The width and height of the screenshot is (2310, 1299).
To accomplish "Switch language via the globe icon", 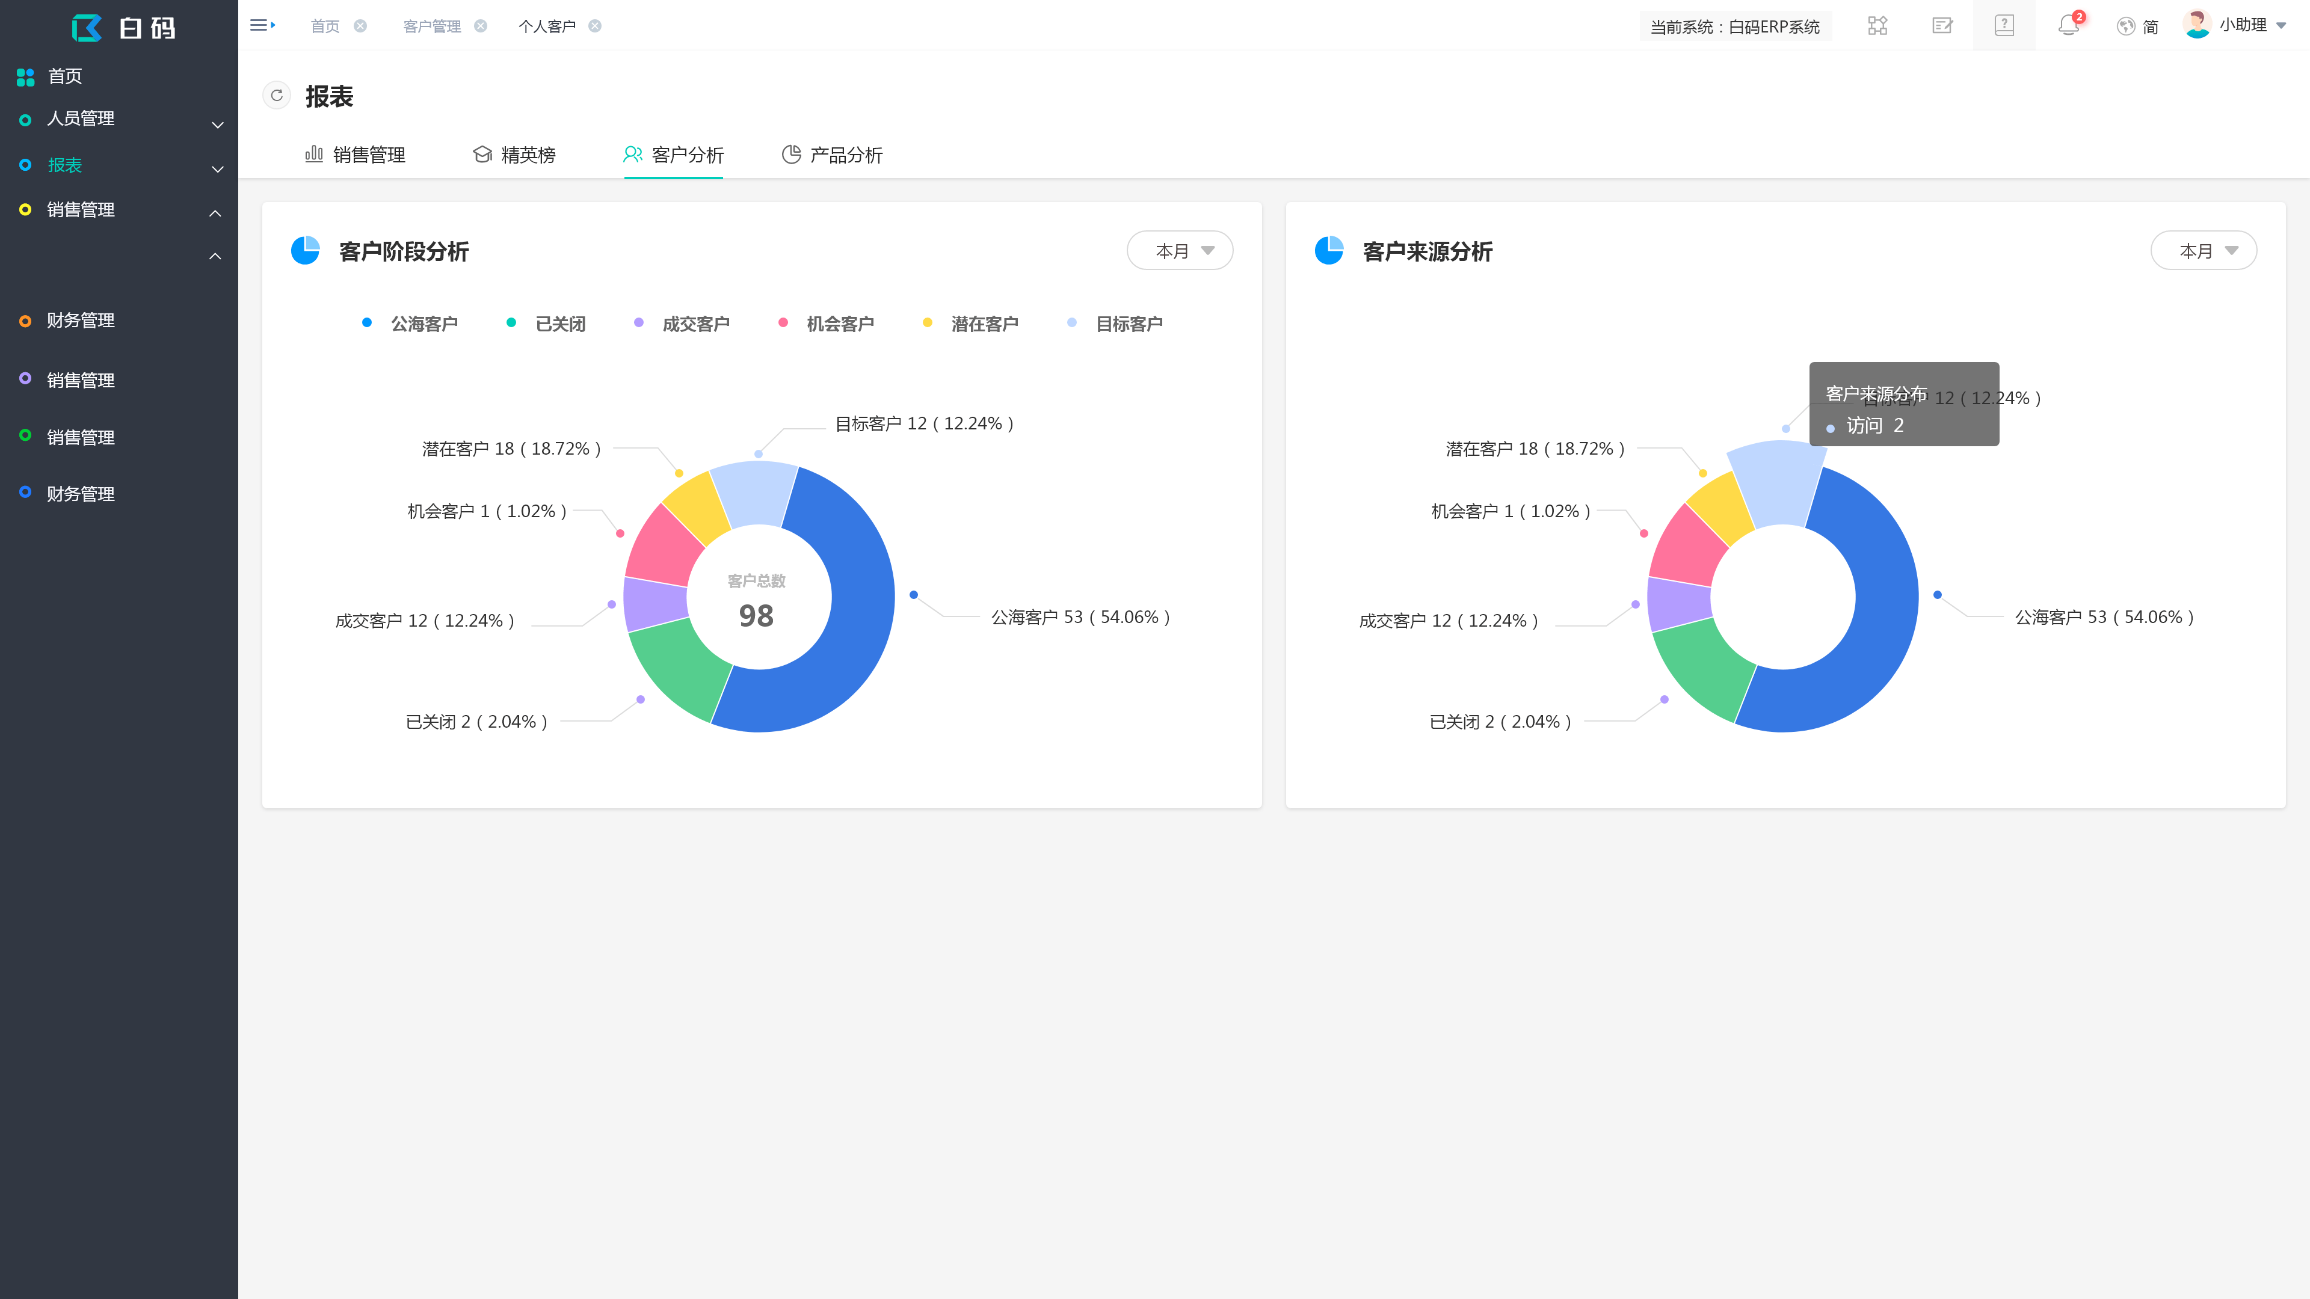I will tap(2125, 26).
